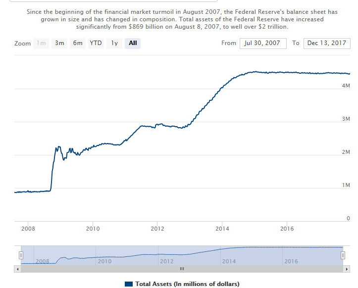Image resolution: width=358 pixels, height=288 pixels.
Task: Click the scrollbar right arrow
Action: (346, 269)
